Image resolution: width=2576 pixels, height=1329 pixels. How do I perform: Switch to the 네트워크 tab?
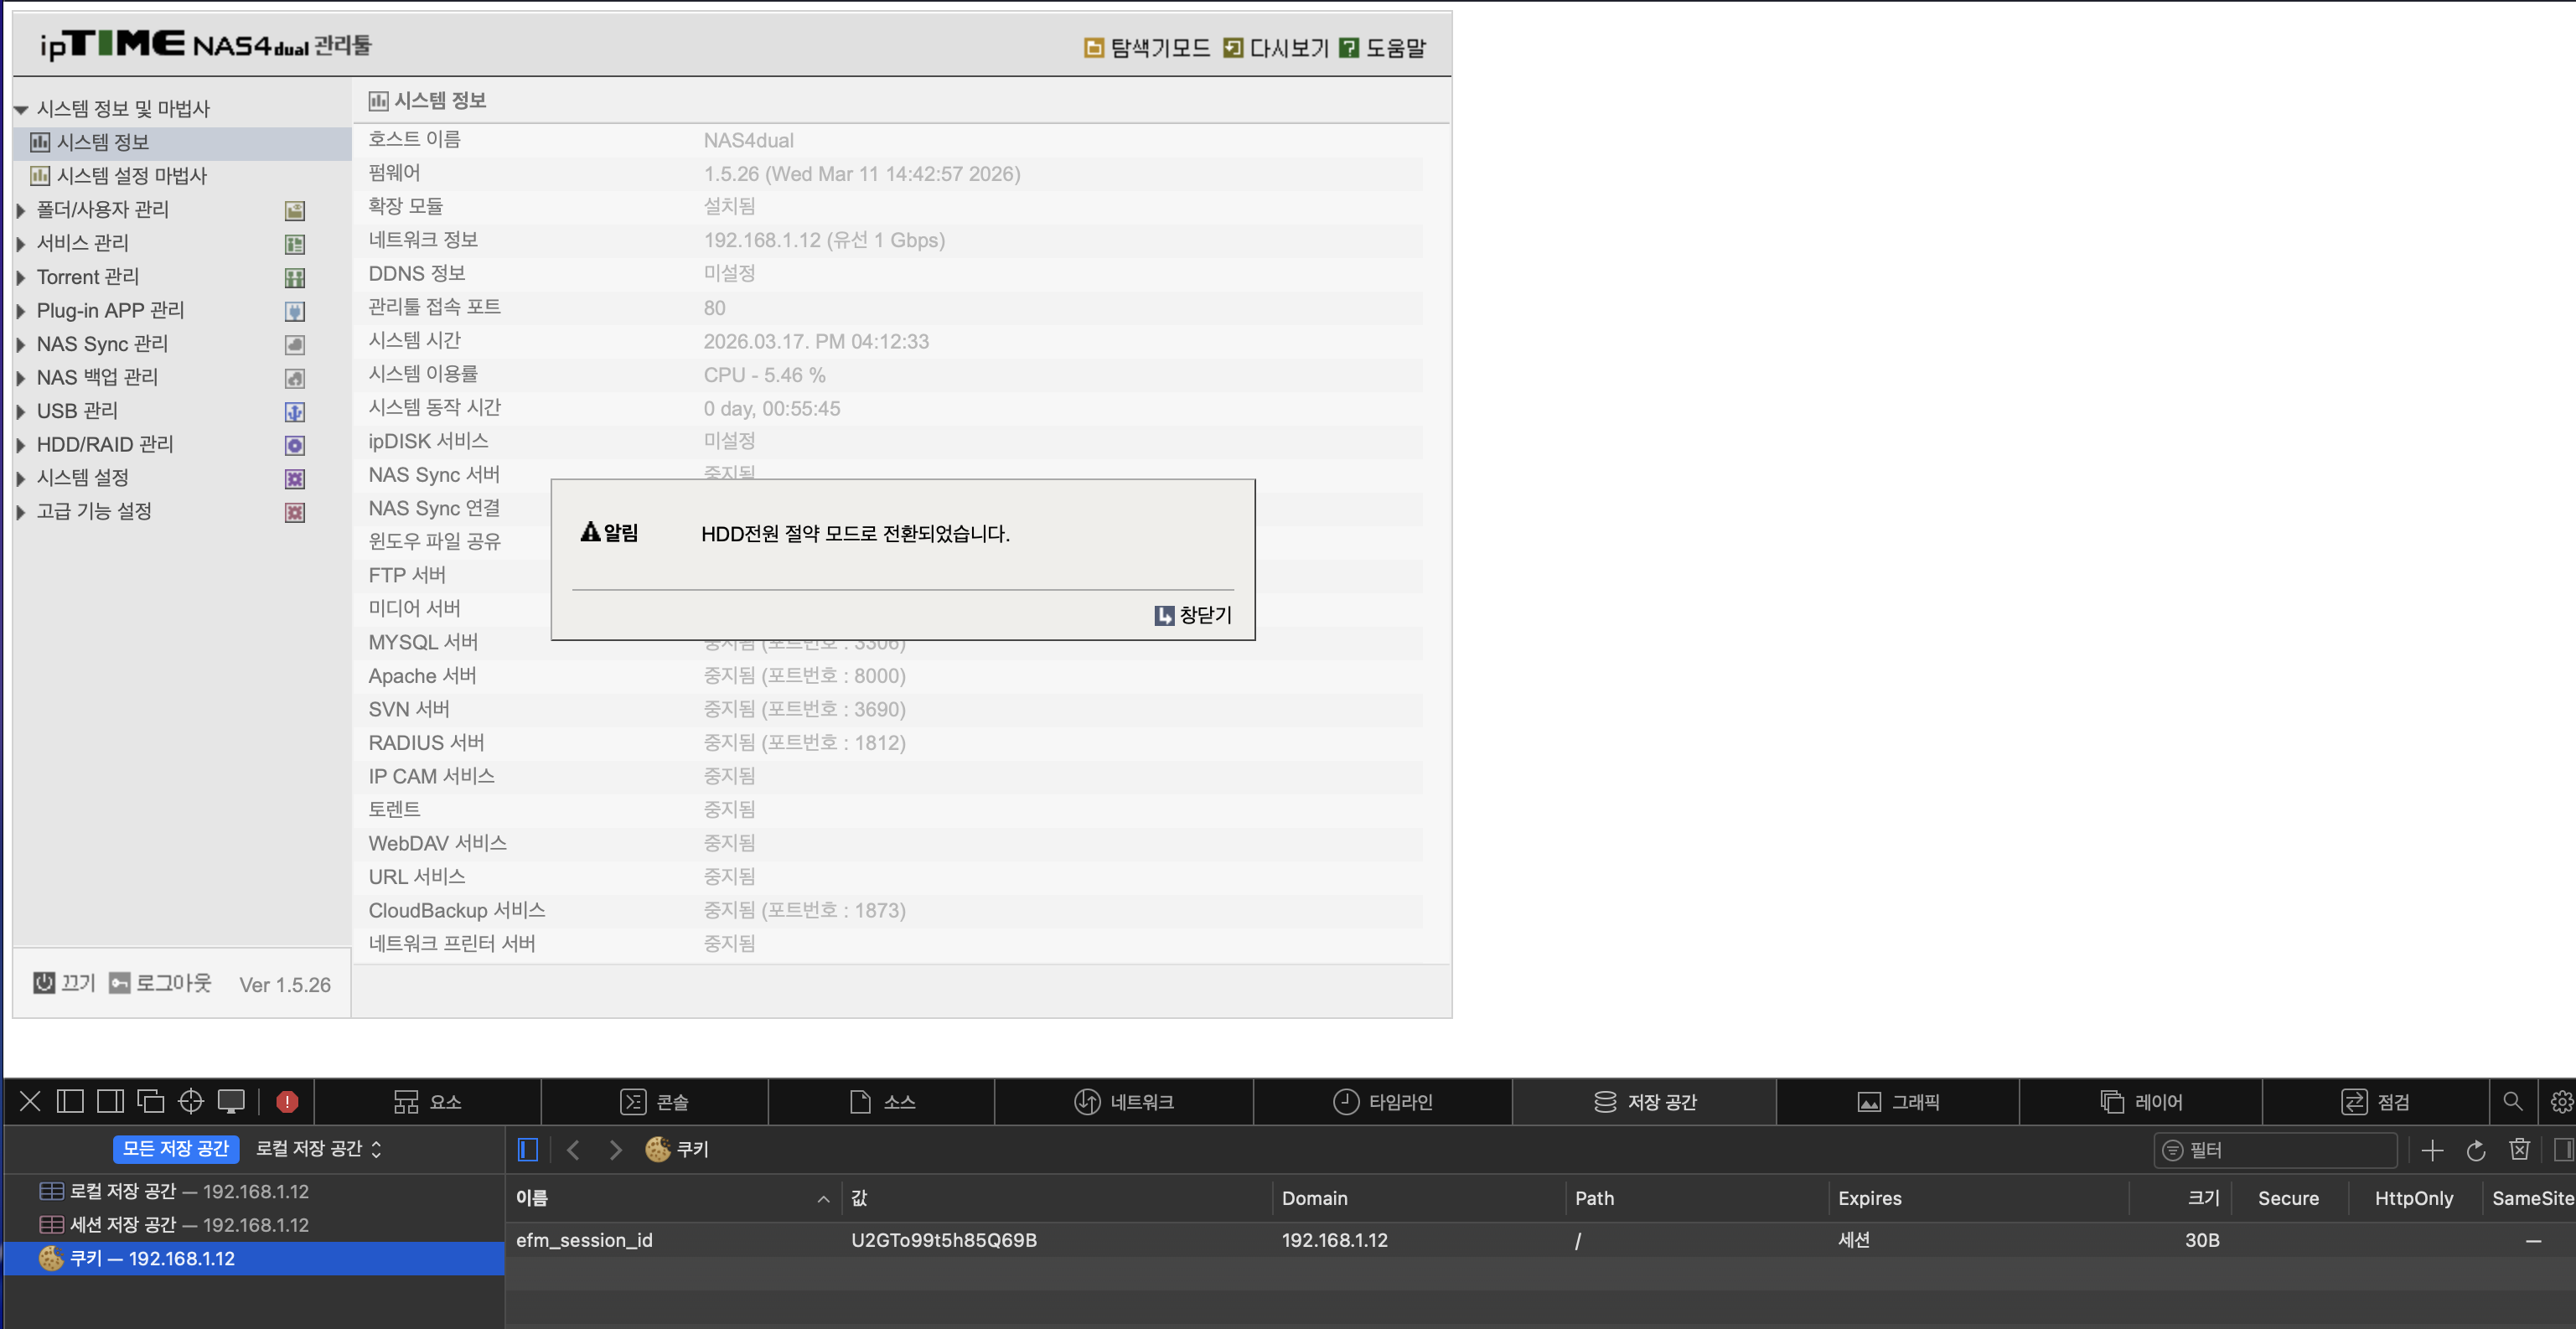click(x=1124, y=1101)
